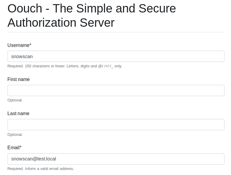Click the divider line below the title
The image size is (231, 175).
(x=116, y=32)
